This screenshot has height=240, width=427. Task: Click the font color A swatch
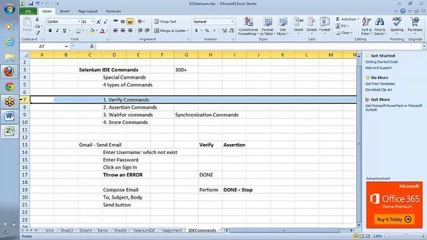(x=102, y=31)
